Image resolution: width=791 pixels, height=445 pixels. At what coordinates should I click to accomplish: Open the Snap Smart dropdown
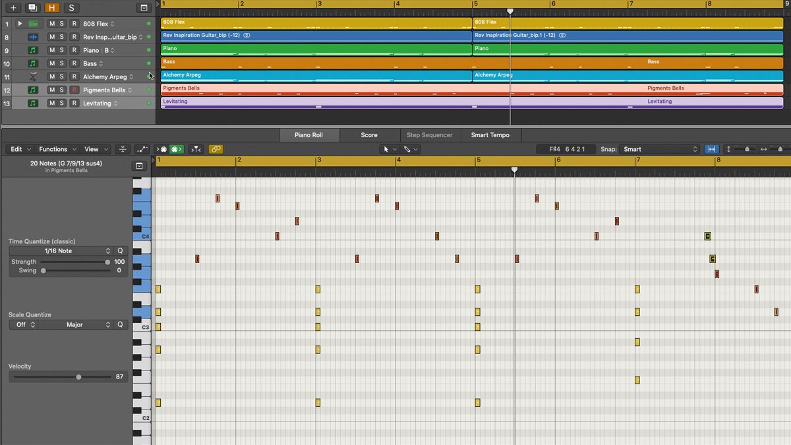point(659,149)
